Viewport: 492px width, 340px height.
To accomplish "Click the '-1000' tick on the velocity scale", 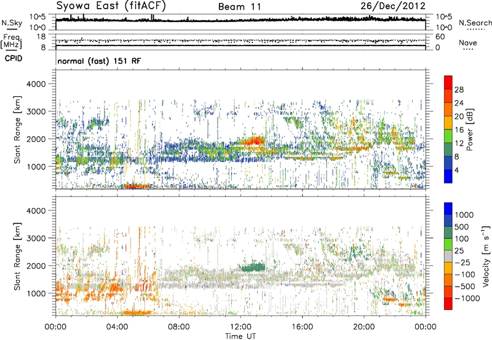I will point(467,298).
